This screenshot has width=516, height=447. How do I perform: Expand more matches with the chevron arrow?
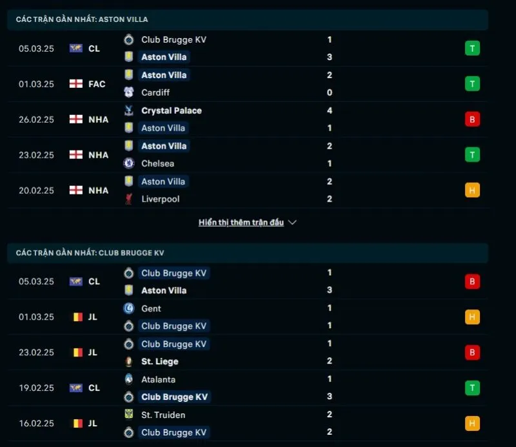tap(292, 222)
